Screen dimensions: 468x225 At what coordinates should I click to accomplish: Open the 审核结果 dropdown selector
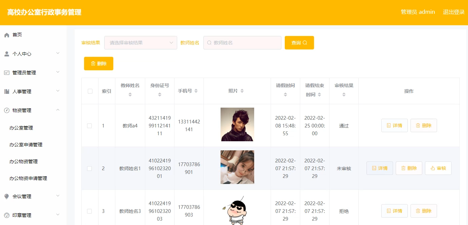pyautogui.click(x=141, y=43)
